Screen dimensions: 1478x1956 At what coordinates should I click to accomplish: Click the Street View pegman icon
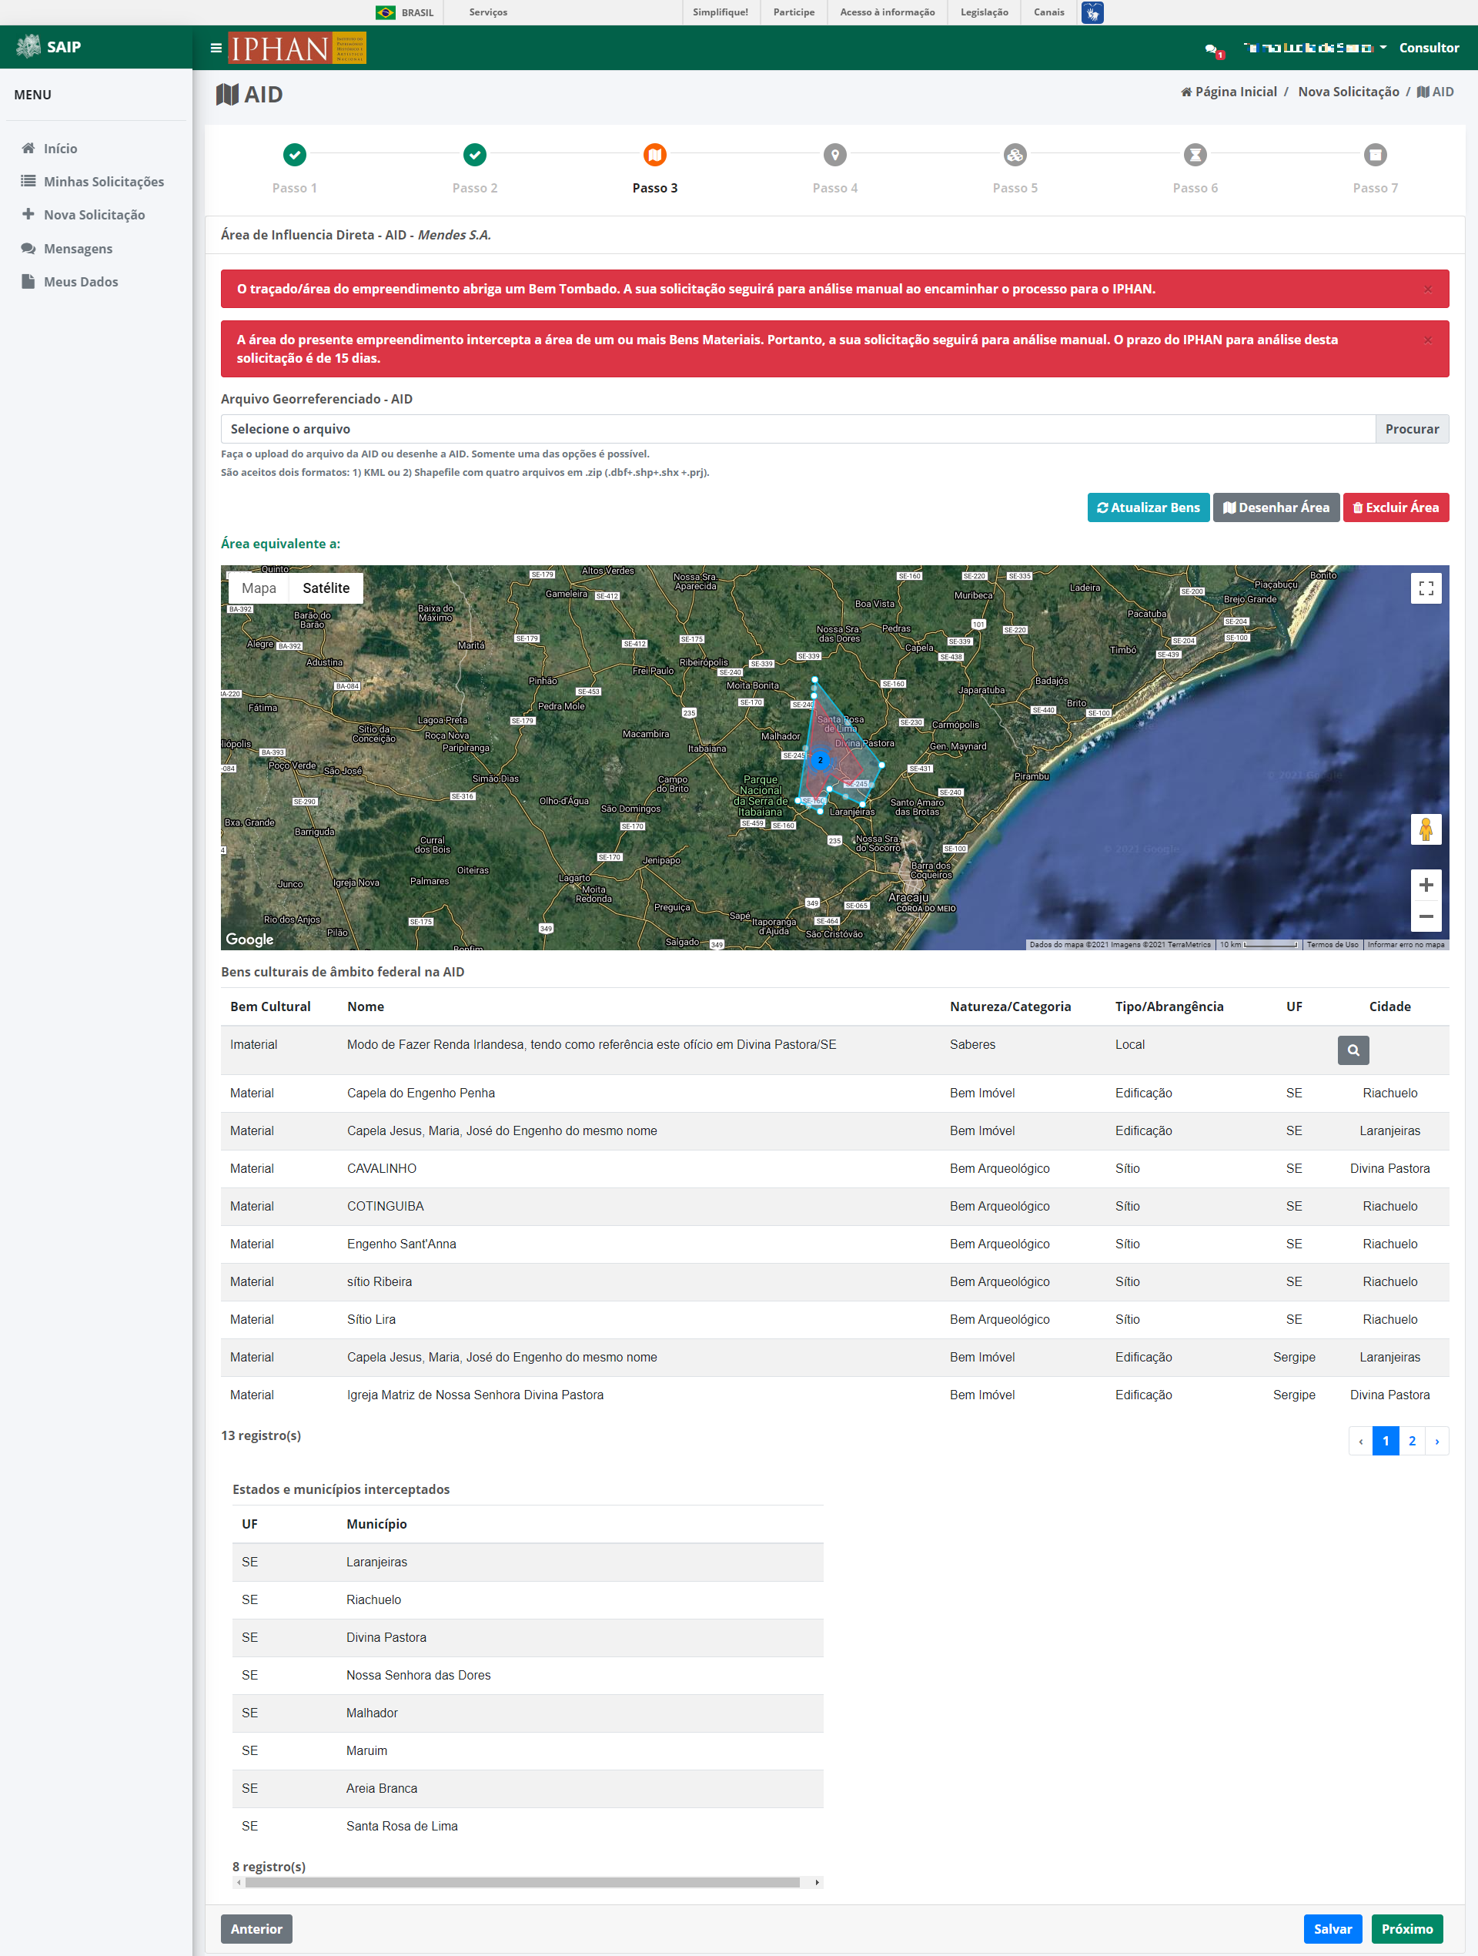click(1425, 829)
